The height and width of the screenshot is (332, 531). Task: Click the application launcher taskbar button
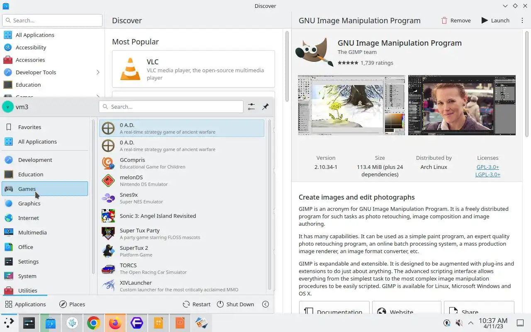coord(8,323)
